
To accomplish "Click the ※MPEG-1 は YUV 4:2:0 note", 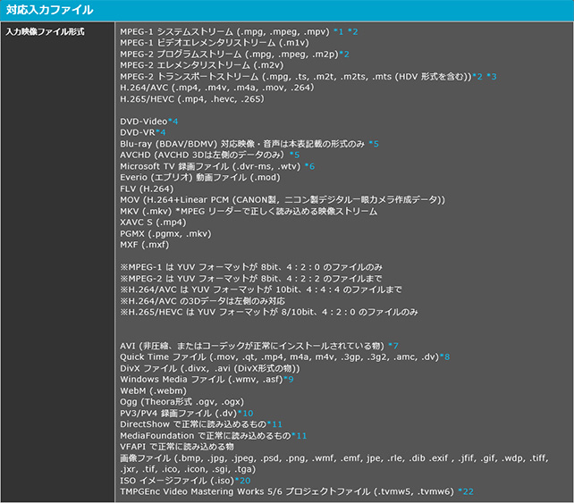I will pos(251,267).
